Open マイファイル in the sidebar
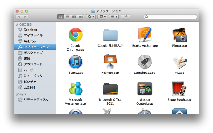This screenshot has width=213, height=133. [x=35, y=35]
